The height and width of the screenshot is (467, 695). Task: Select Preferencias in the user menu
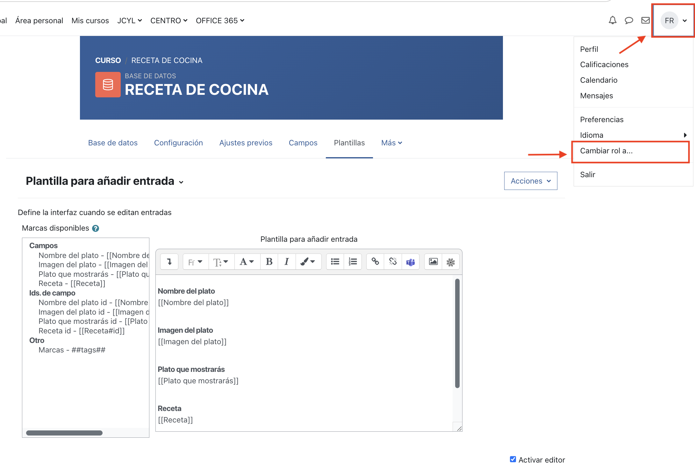click(602, 120)
